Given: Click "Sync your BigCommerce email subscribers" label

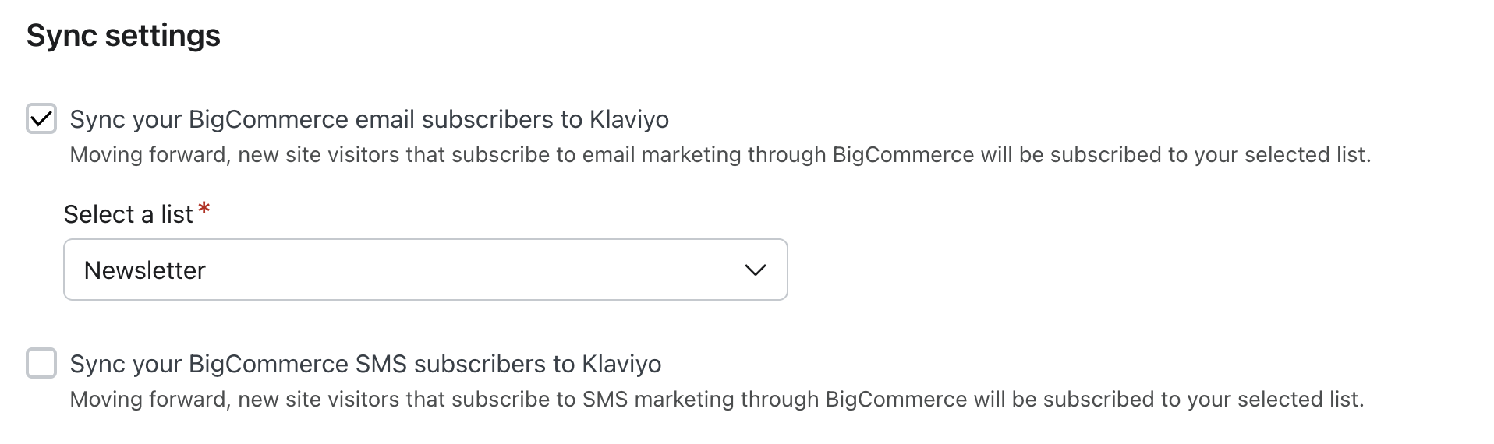Looking at the screenshot, I should pos(312,119).
